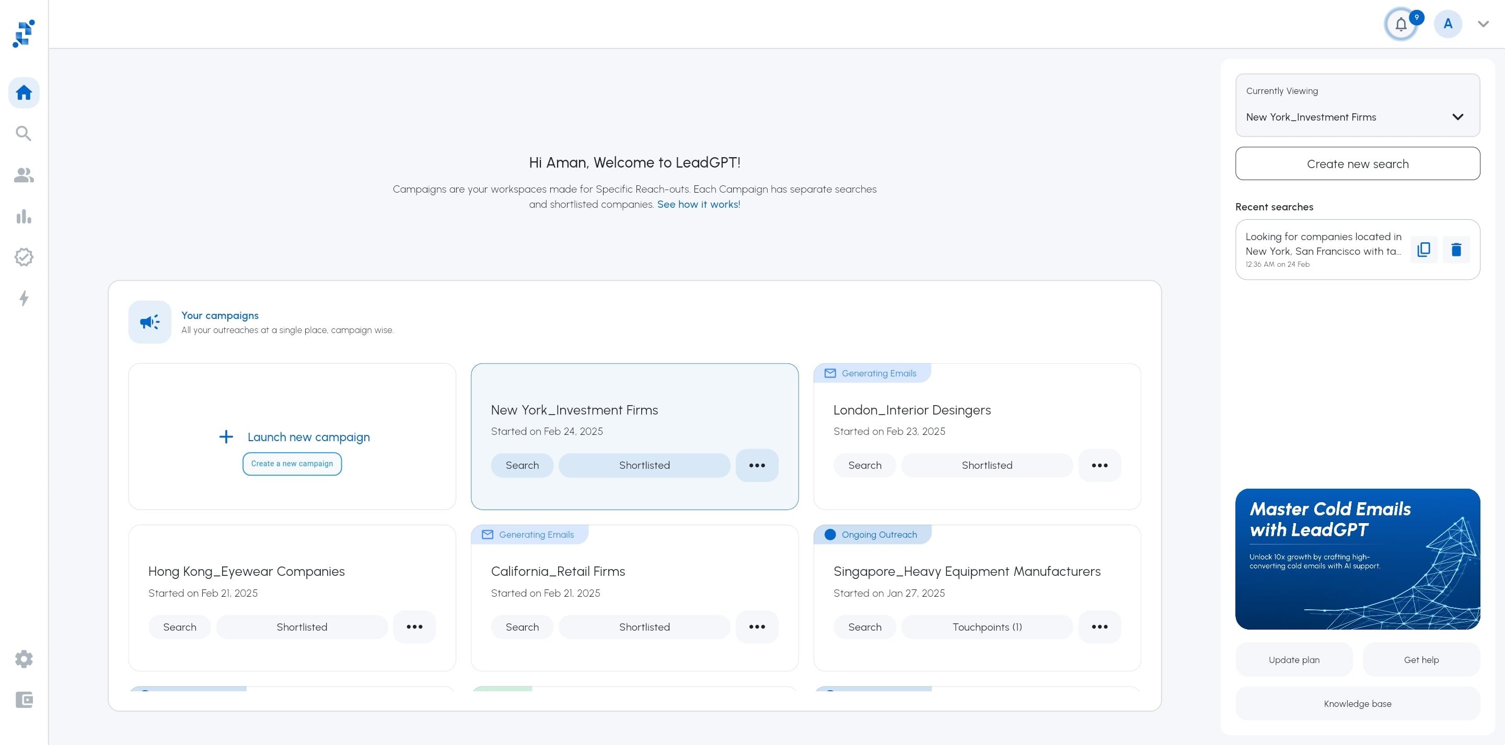Select the recent search text entry

(x=1323, y=244)
